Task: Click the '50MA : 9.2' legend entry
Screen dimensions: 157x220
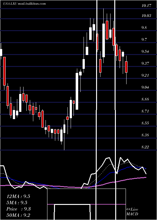Action: click(x=18, y=215)
